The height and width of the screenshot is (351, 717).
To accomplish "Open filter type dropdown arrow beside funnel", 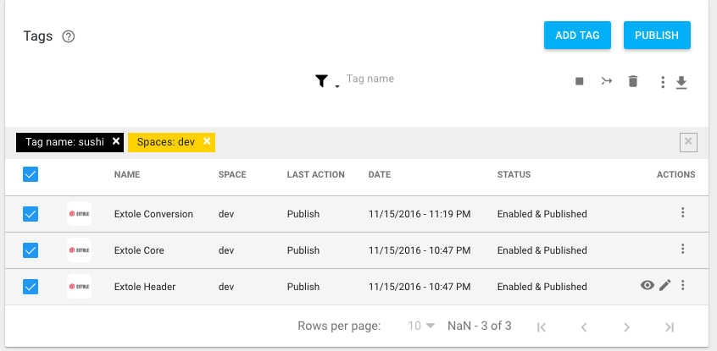I will coord(337,87).
